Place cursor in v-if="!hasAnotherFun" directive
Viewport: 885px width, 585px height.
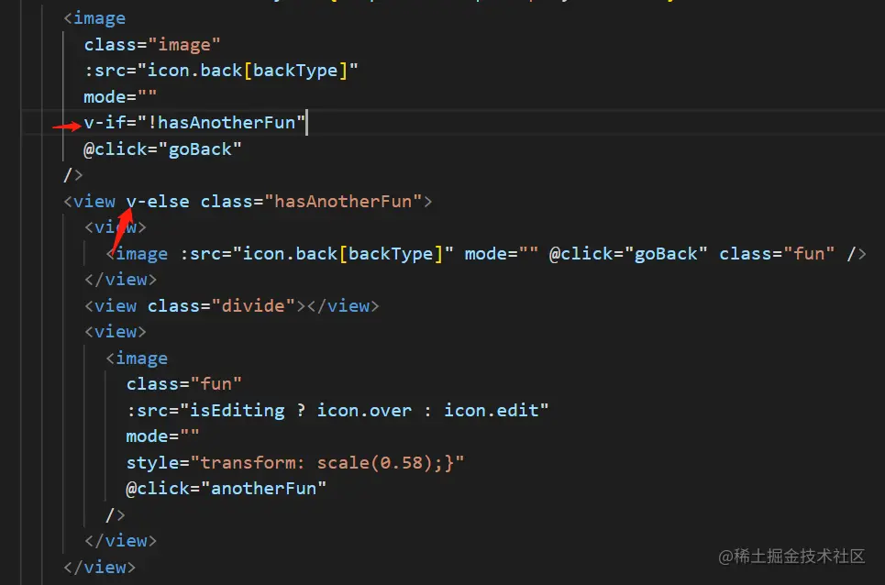pos(194,123)
